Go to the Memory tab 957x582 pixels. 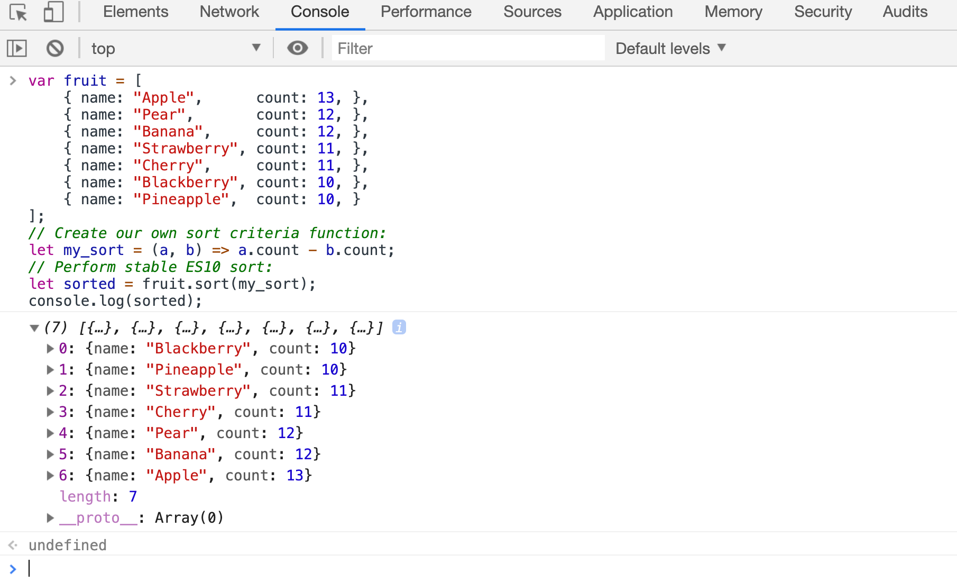point(733,12)
